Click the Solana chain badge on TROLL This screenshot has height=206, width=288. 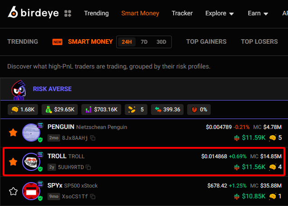pos(40,155)
